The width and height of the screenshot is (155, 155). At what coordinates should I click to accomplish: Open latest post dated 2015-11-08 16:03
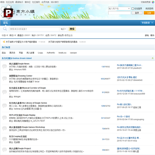(x=129, y=149)
